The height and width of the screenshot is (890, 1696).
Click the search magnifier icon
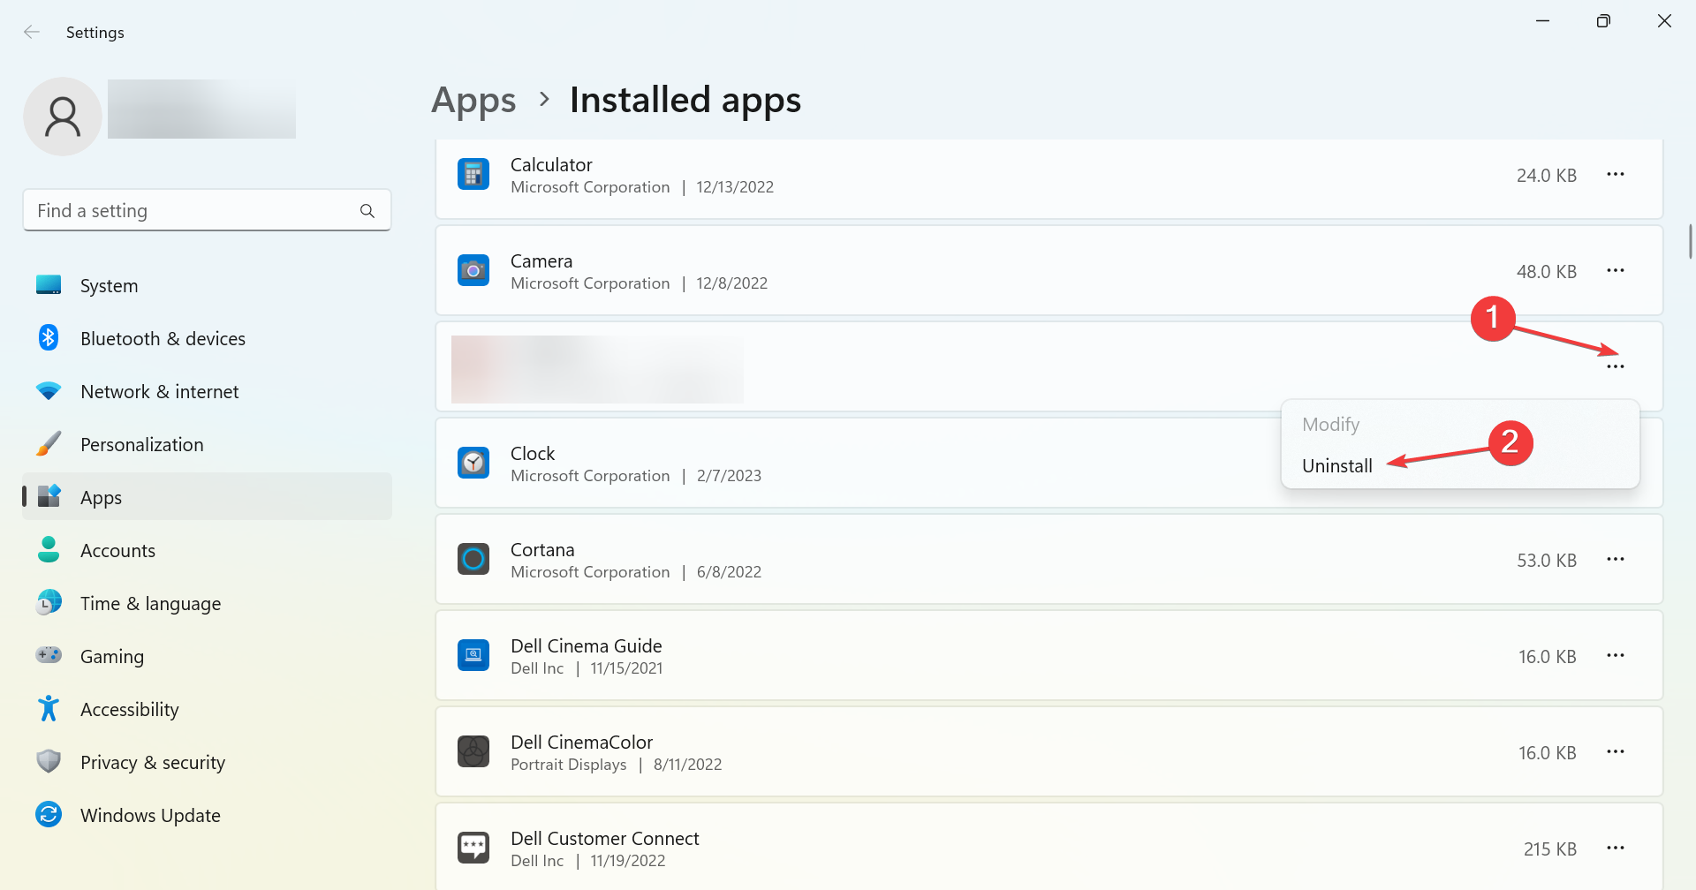coord(367,211)
